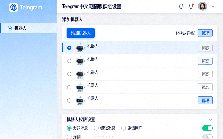
Task: Click the robot avatar in the second row
Action: point(80,61)
